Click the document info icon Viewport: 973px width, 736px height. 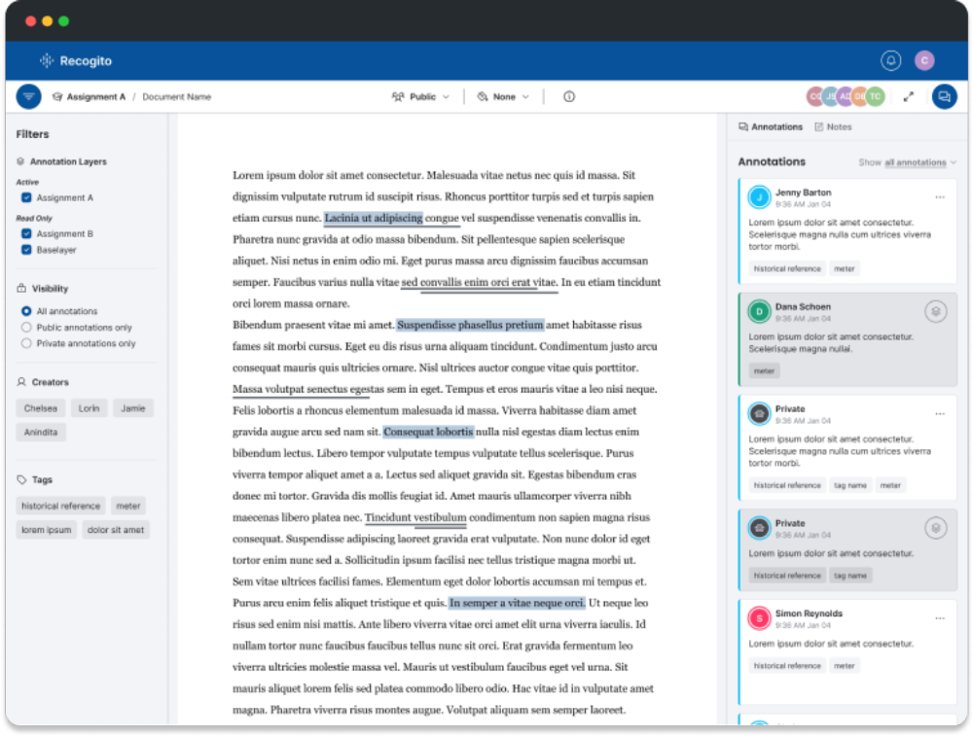point(569,97)
